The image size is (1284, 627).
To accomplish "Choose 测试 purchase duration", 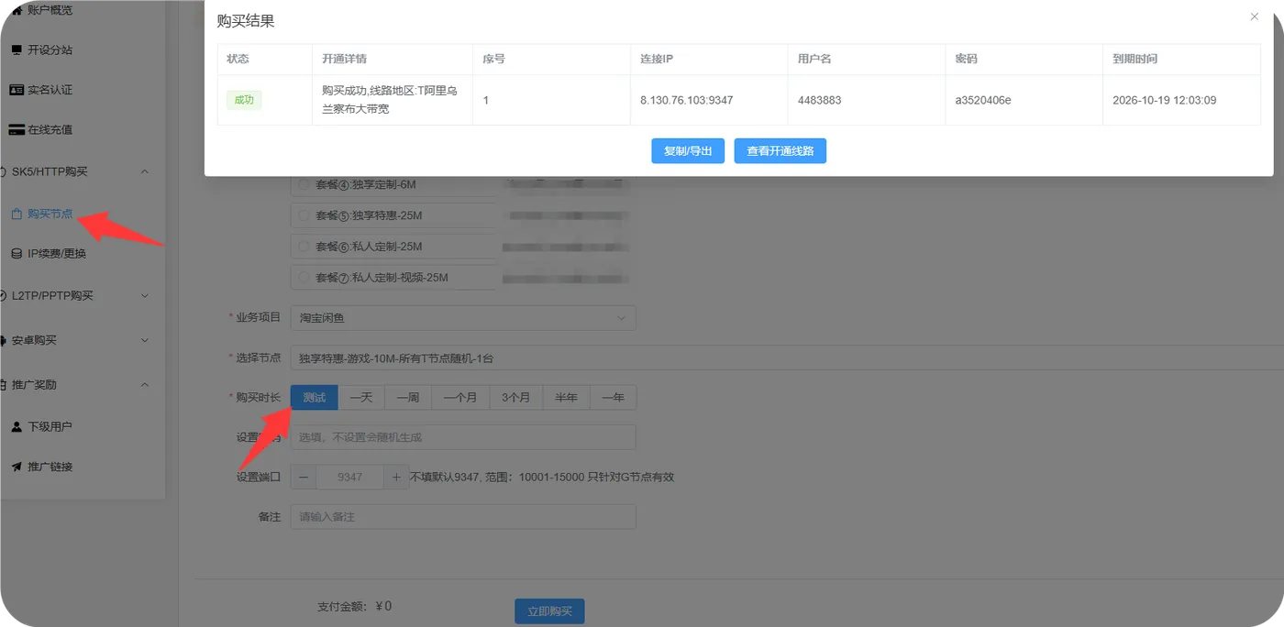I will point(315,397).
